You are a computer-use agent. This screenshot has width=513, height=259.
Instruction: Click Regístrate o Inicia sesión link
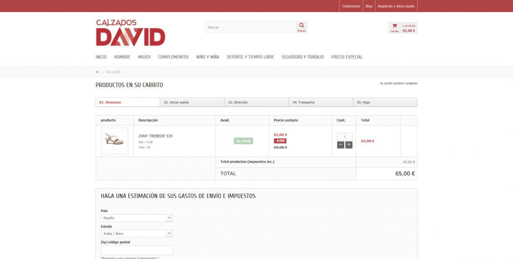point(396,6)
